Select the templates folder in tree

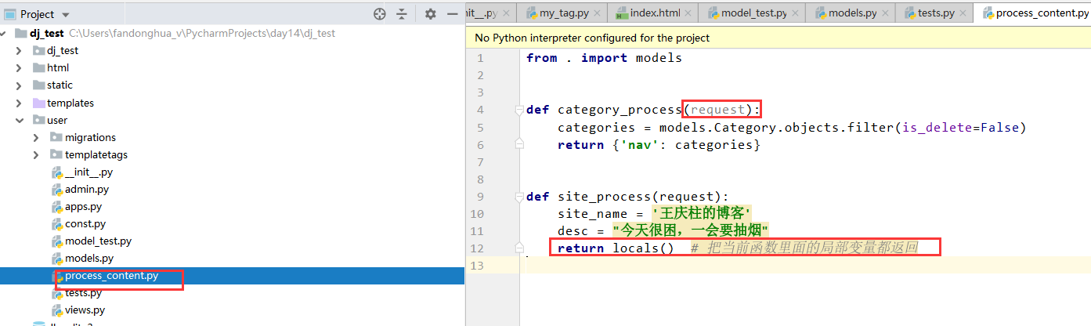(x=70, y=103)
